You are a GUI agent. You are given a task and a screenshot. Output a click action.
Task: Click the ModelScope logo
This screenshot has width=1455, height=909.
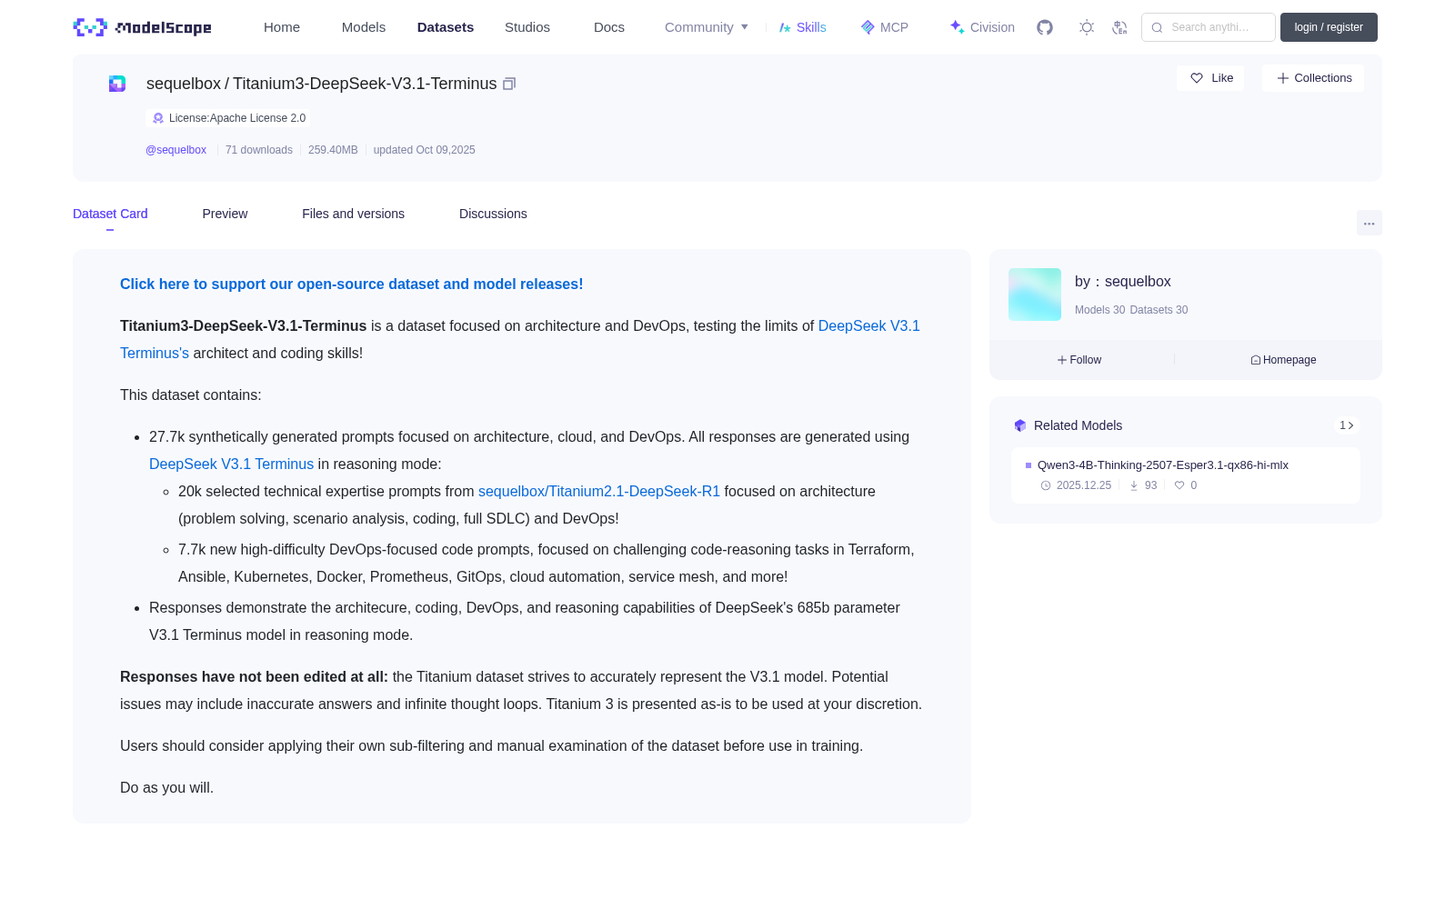pos(142,27)
